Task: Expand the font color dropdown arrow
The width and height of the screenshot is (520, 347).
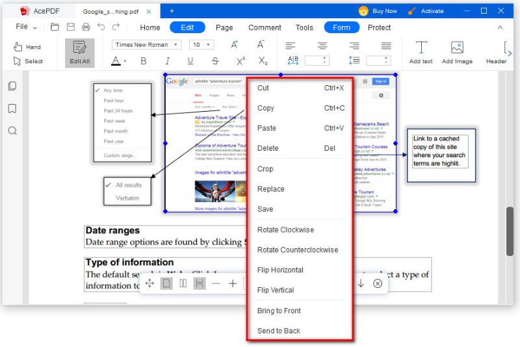Action: pos(125,61)
